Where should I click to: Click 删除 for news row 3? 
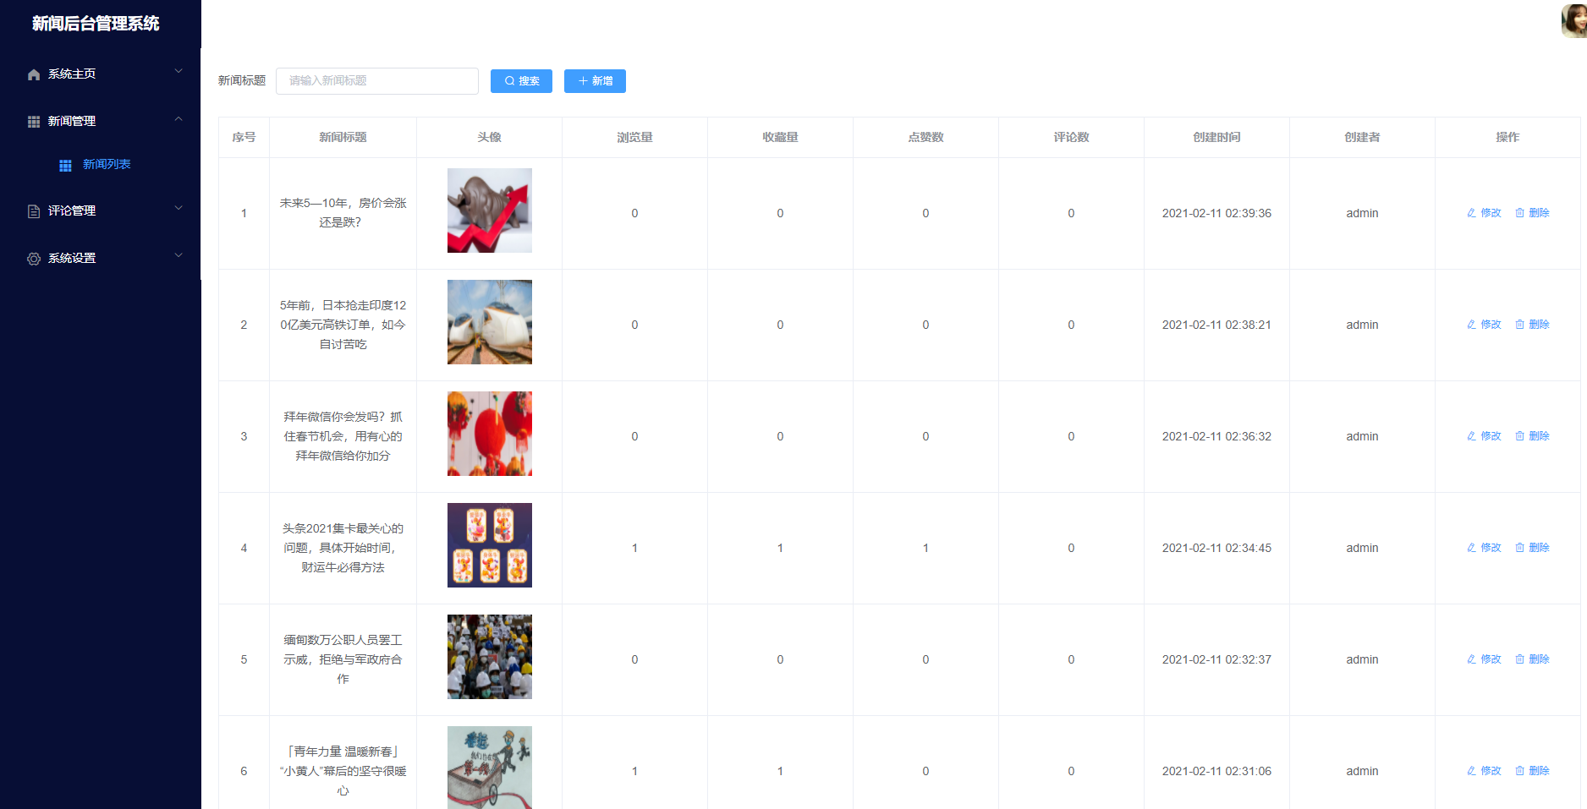coord(1532,436)
